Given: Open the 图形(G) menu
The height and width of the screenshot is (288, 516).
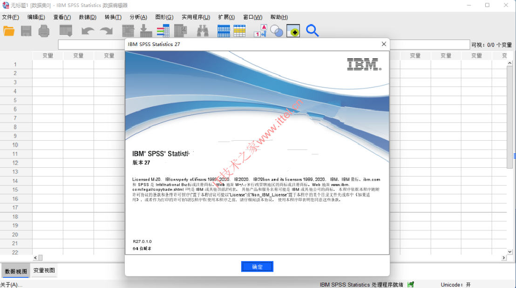Looking at the screenshot, I should 164,17.
